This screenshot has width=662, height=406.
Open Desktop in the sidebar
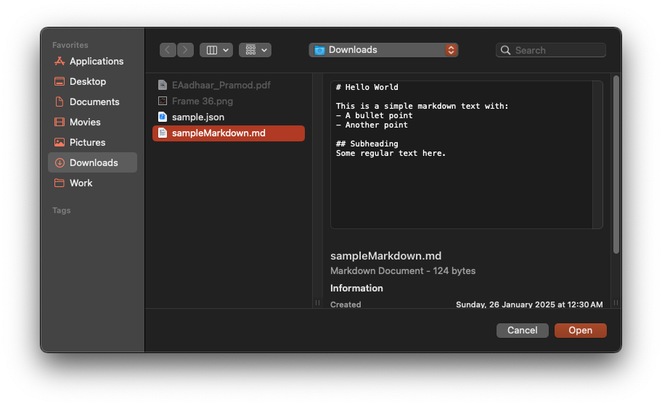92,81
